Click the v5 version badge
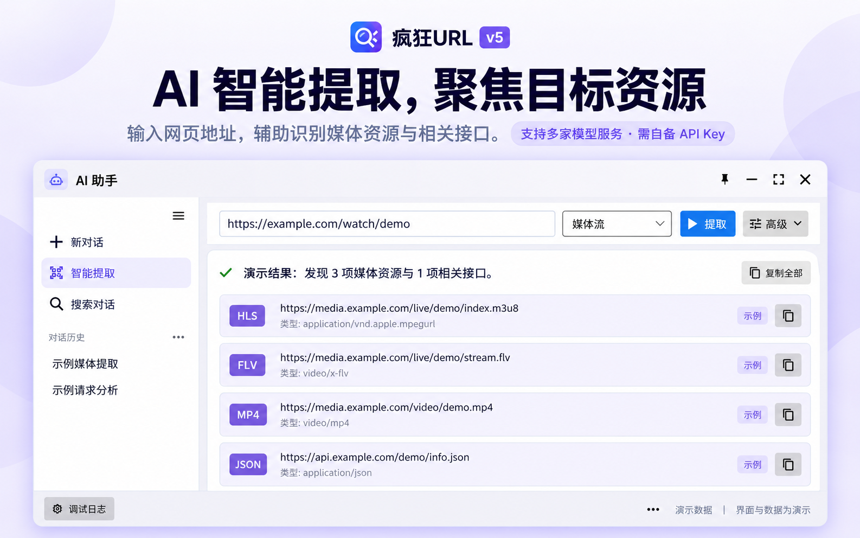The width and height of the screenshot is (860, 538). (495, 37)
